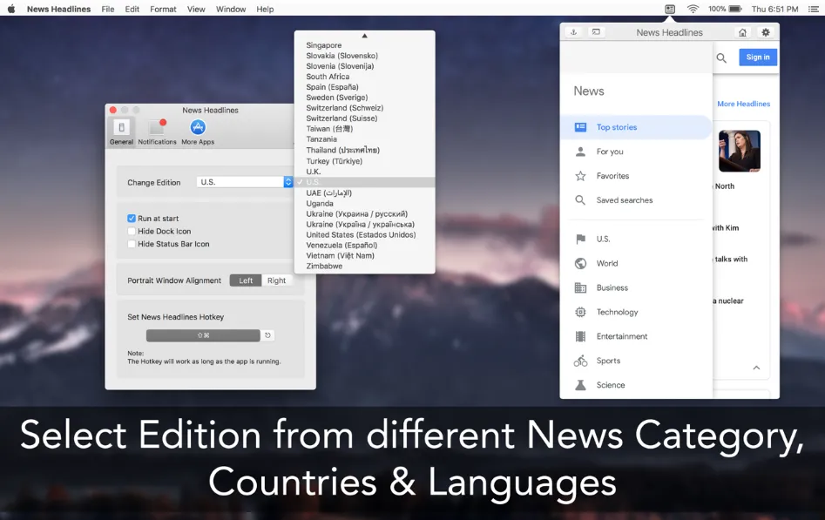Open the Format menu

pyautogui.click(x=163, y=9)
